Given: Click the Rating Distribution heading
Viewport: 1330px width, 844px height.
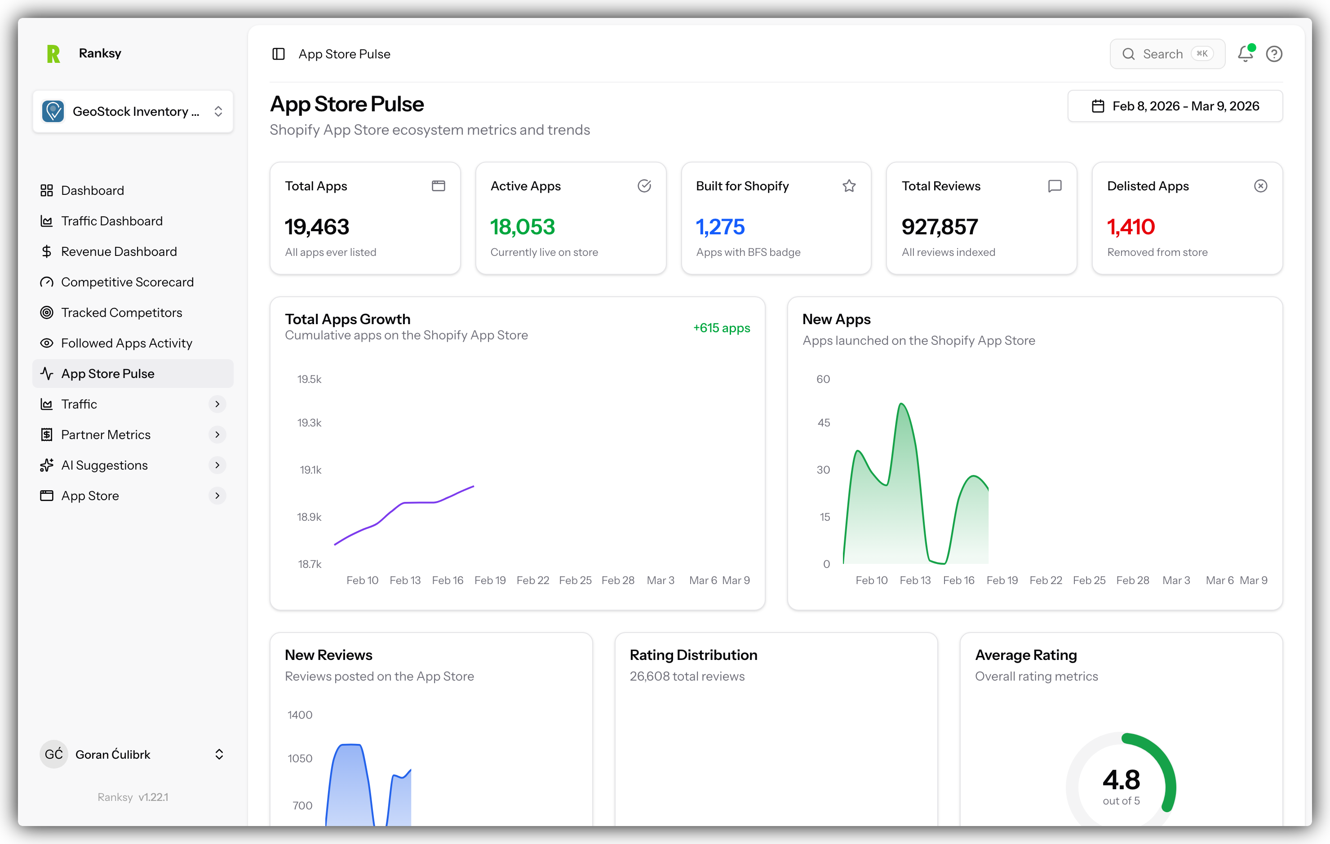Looking at the screenshot, I should pos(693,655).
